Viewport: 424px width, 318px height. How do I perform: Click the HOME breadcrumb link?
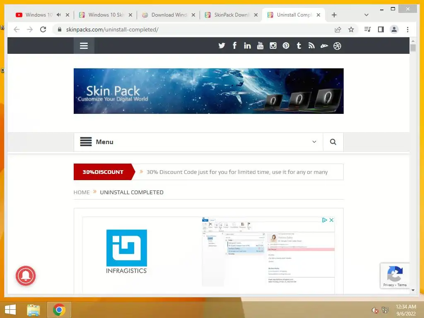coord(82,192)
